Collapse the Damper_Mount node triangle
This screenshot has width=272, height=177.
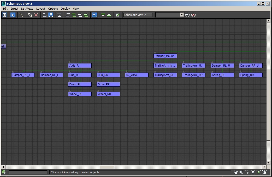click(x=155, y=52)
